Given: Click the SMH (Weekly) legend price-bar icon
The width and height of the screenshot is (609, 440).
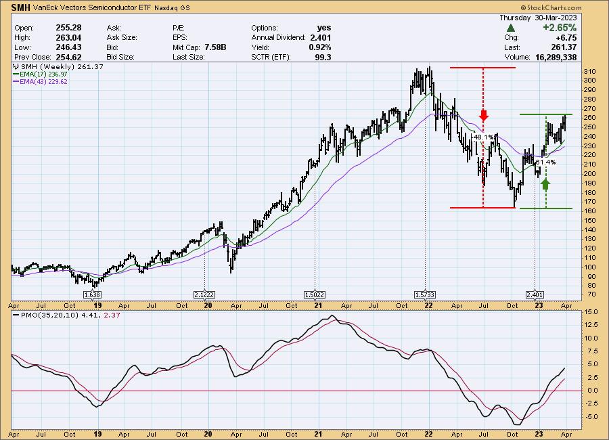Looking at the screenshot, I should 16,66.
